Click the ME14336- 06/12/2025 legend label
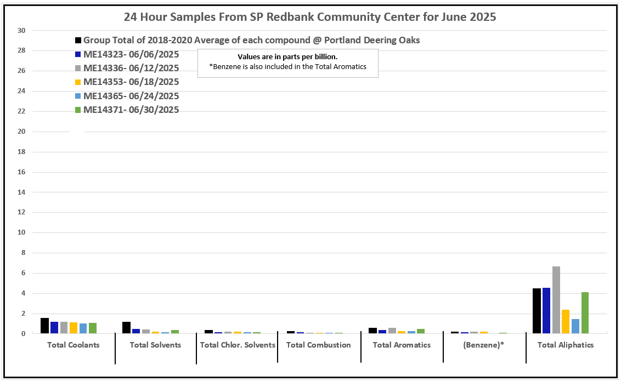Viewport: 621px width, 381px height. [x=131, y=69]
